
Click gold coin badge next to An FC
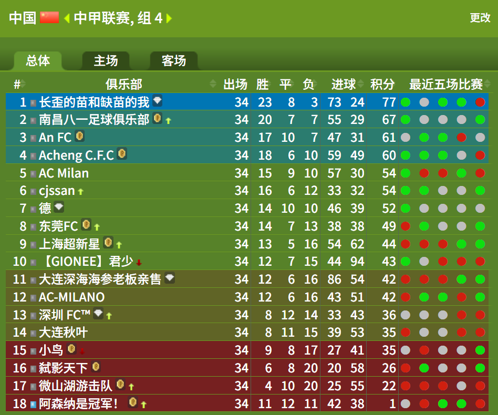(80, 136)
